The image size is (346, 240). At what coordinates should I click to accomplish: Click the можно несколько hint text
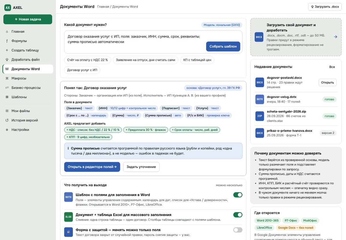229,185
